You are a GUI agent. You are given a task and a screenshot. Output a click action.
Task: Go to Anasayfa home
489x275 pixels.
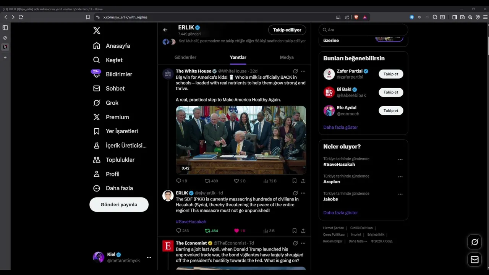[112, 46]
